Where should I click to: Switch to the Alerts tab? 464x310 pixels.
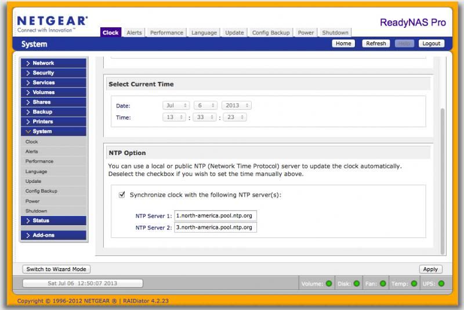click(134, 33)
